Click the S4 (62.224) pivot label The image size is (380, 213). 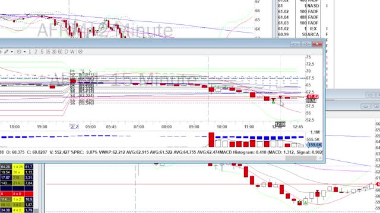tap(82, 96)
